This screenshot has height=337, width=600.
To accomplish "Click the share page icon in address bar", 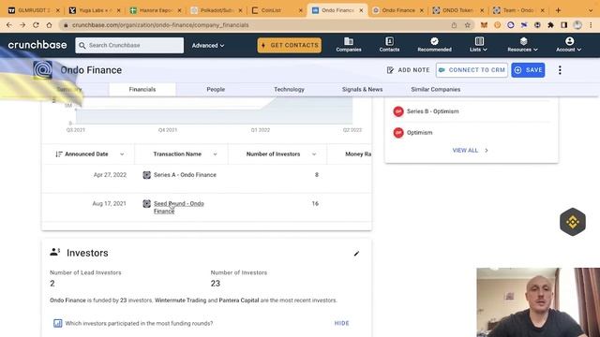I will pyautogui.click(x=454, y=25).
